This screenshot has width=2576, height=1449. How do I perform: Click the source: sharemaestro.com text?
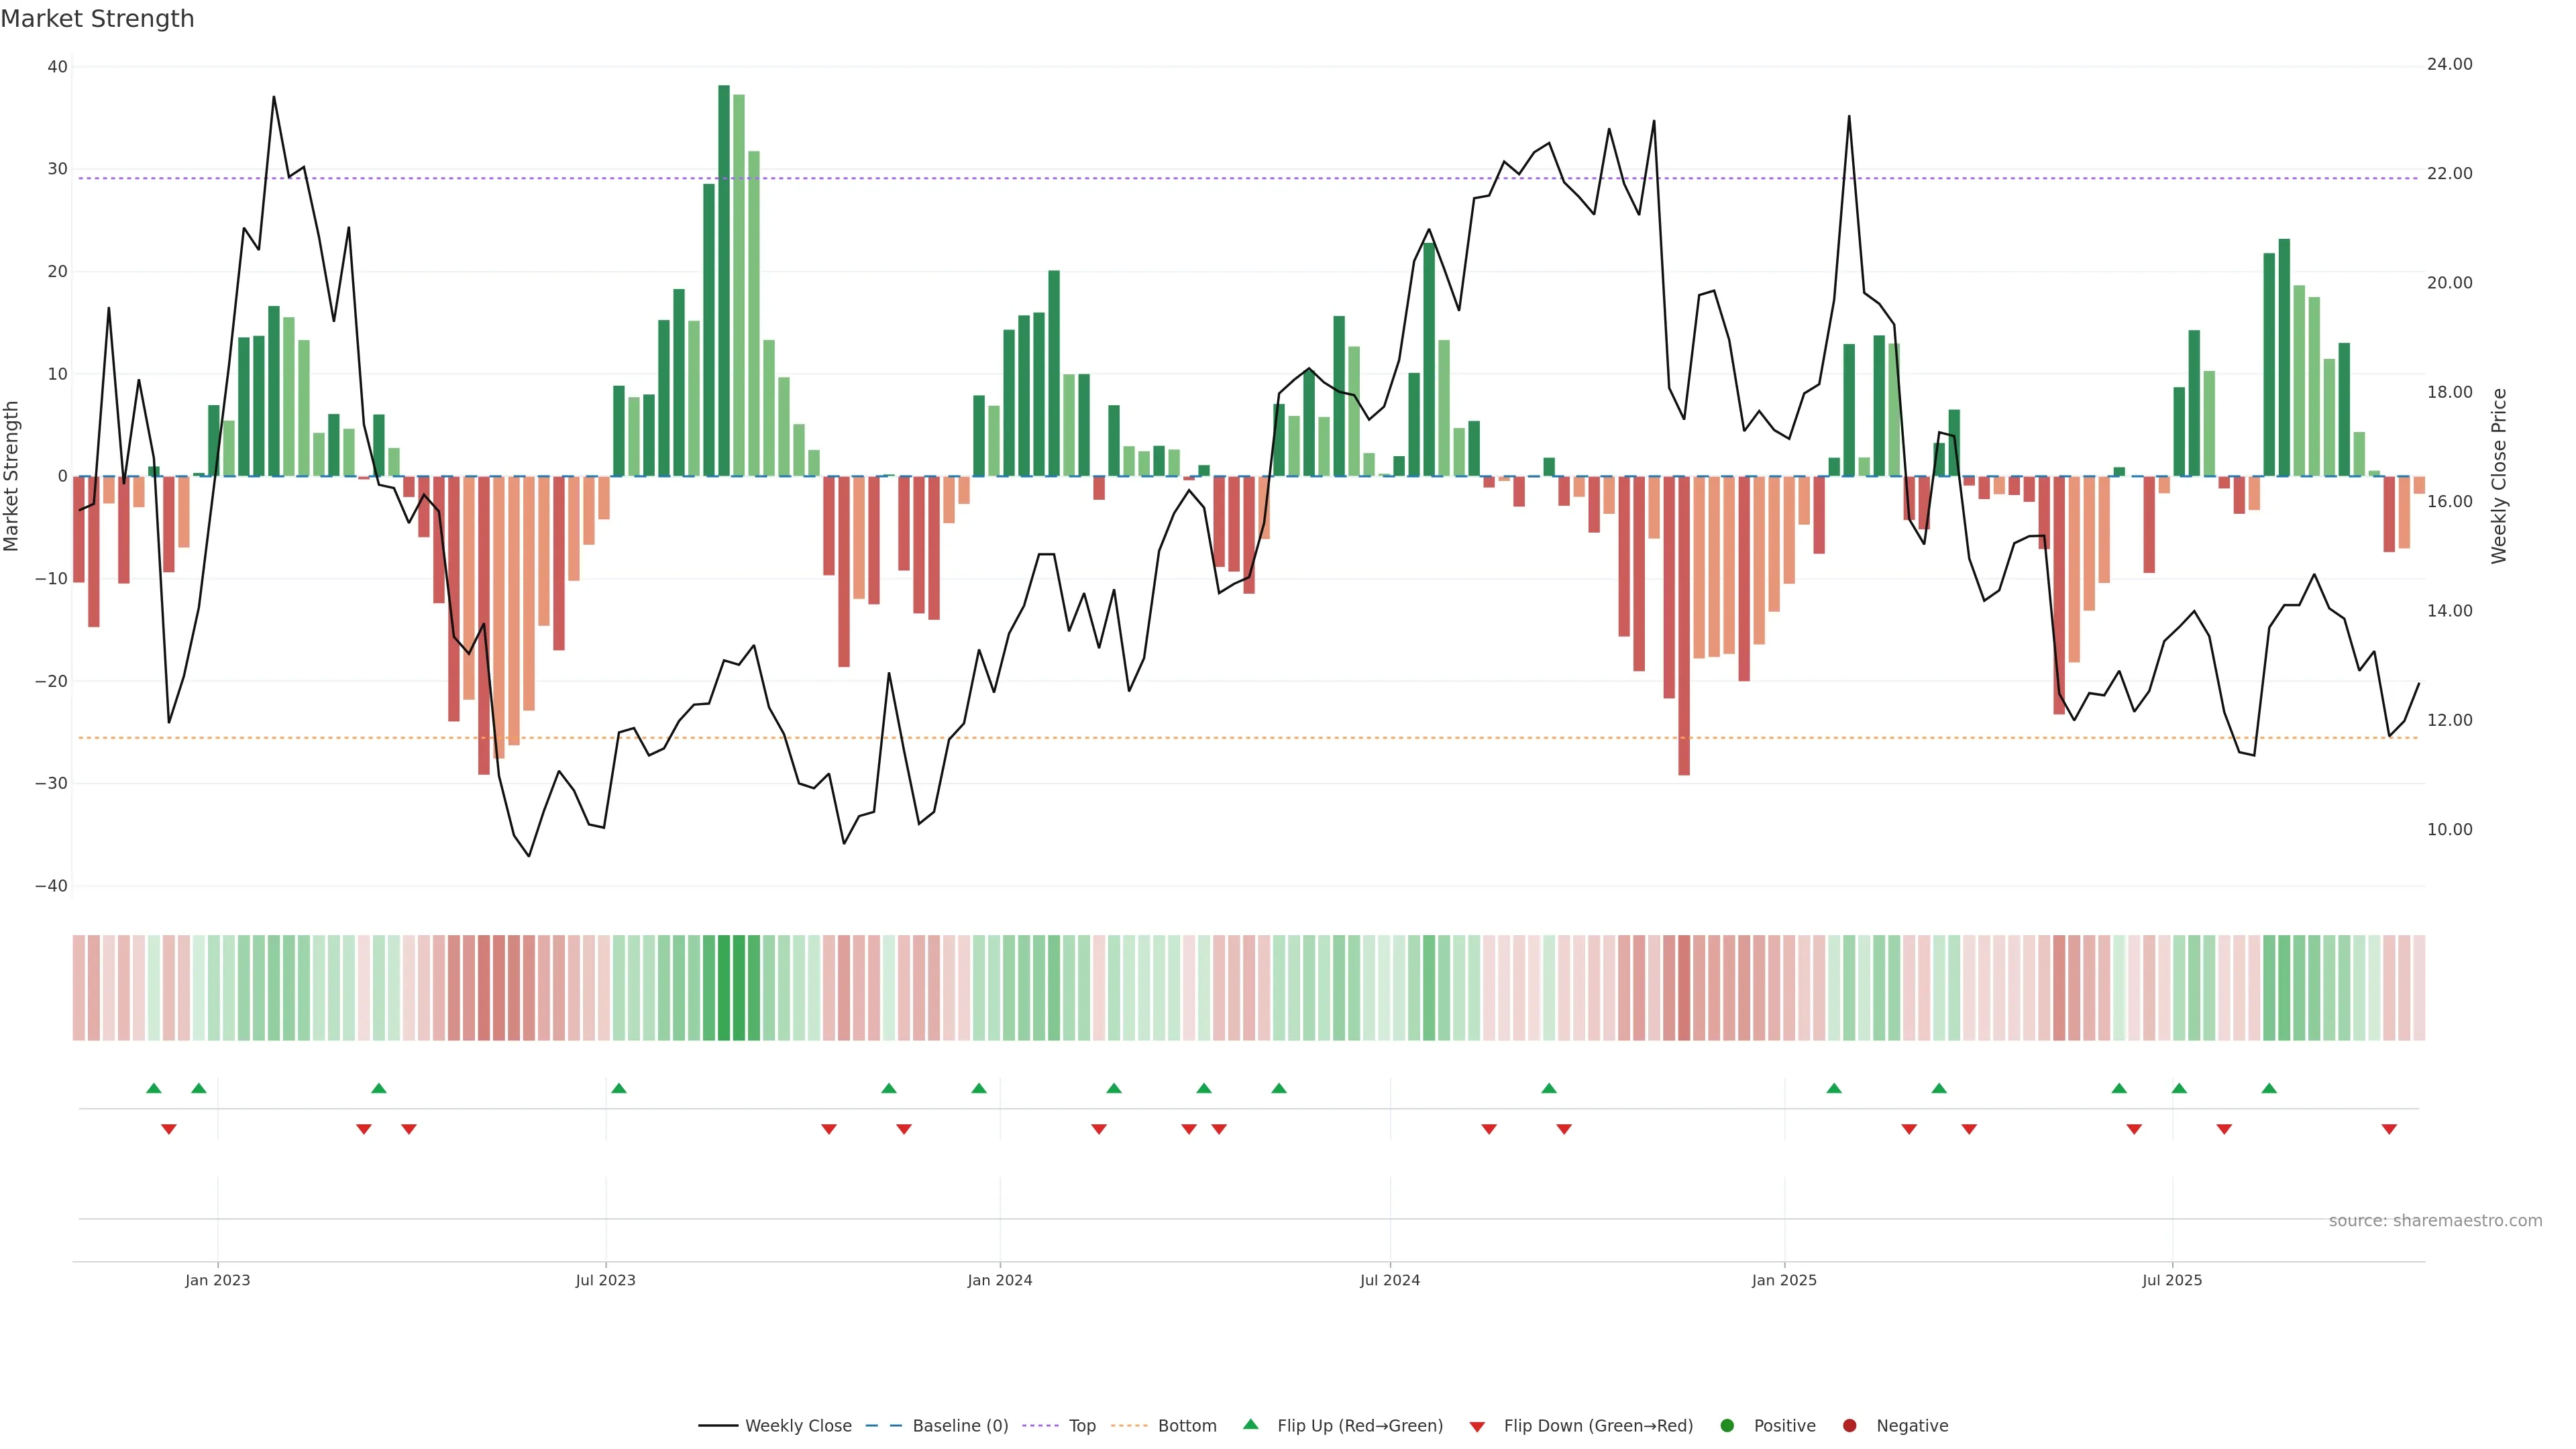tap(2435, 1221)
